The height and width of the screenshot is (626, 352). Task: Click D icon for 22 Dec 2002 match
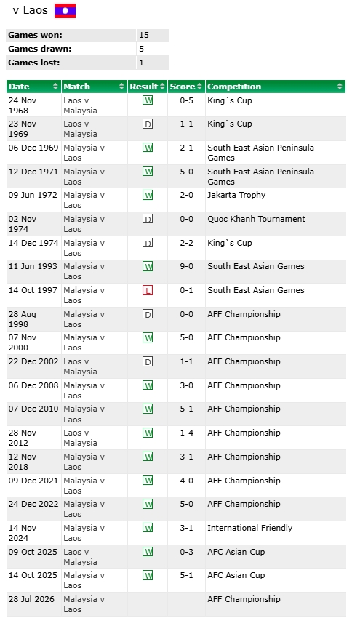coord(148,361)
